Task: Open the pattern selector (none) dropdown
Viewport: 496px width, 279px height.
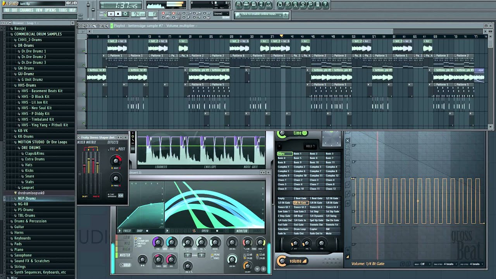Action: pos(221,14)
